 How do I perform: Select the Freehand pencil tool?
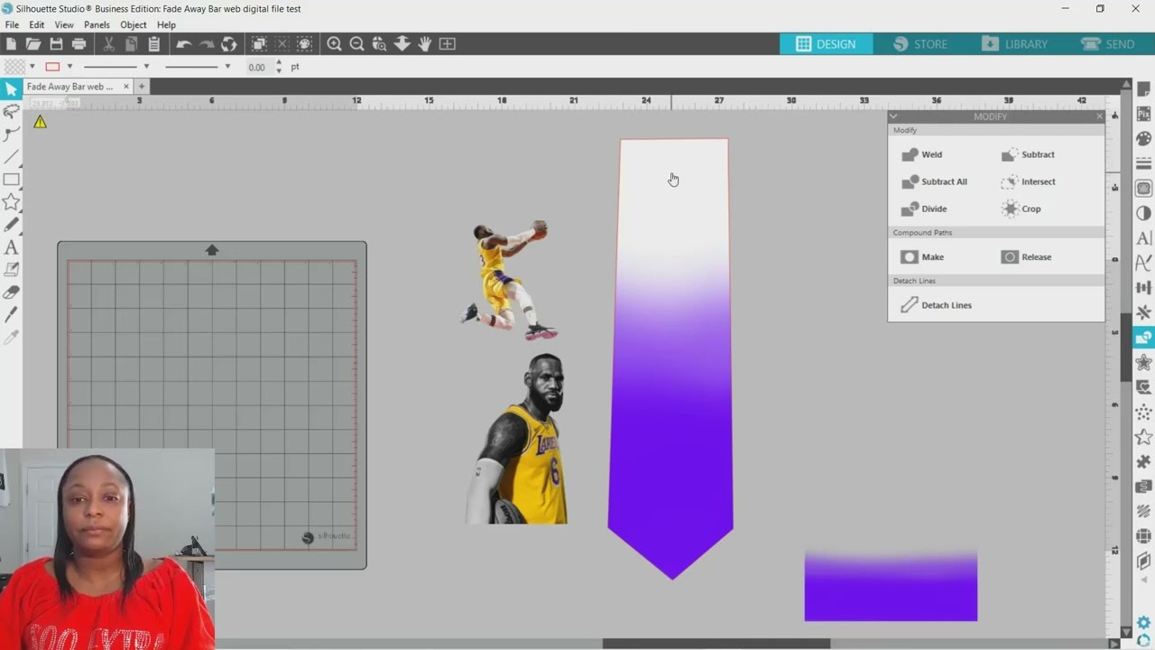11,224
